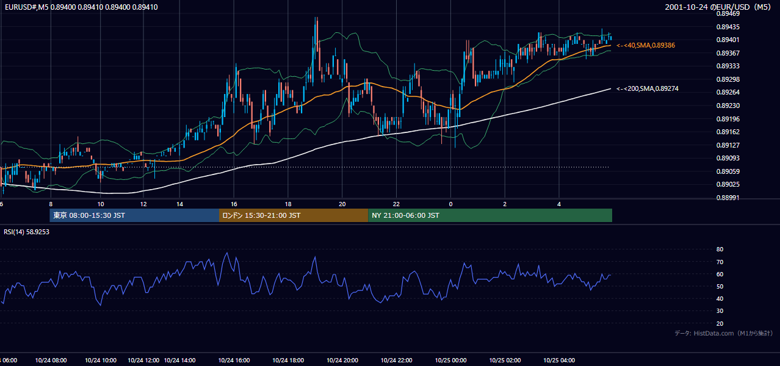The width and height of the screenshot is (780, 366).
Task: Click hour label 0 below the price chart
Action: (450, 204)
